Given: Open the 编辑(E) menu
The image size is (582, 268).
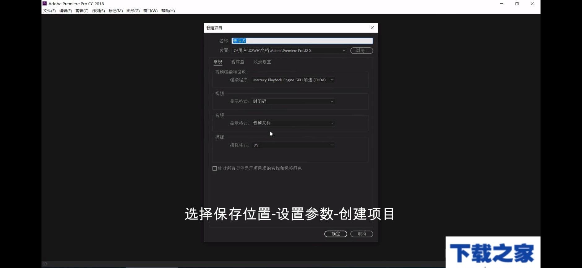Looking at the screenshot, I should (x=65, y=11).
